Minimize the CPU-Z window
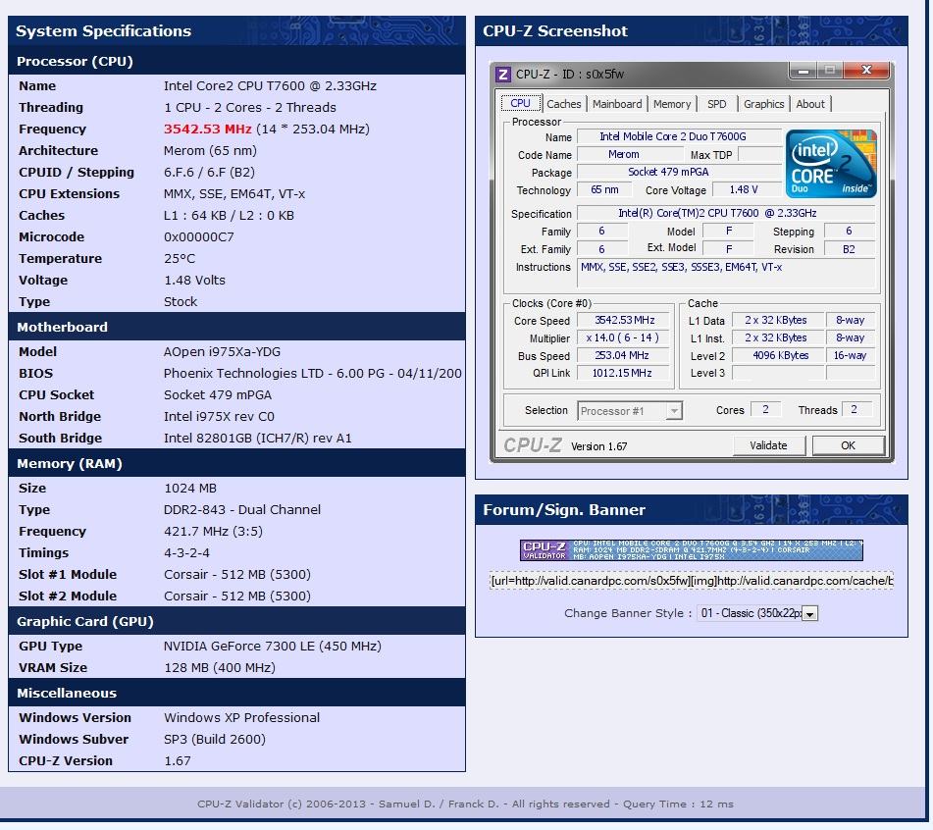The width and height of the screenshot is (933, 830). pos(803,71)
